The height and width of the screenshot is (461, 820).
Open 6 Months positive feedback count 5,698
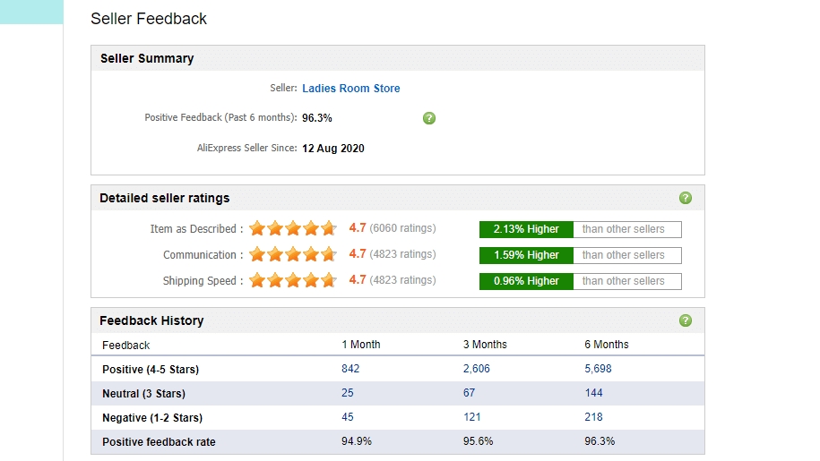click(x=598, y=369)
